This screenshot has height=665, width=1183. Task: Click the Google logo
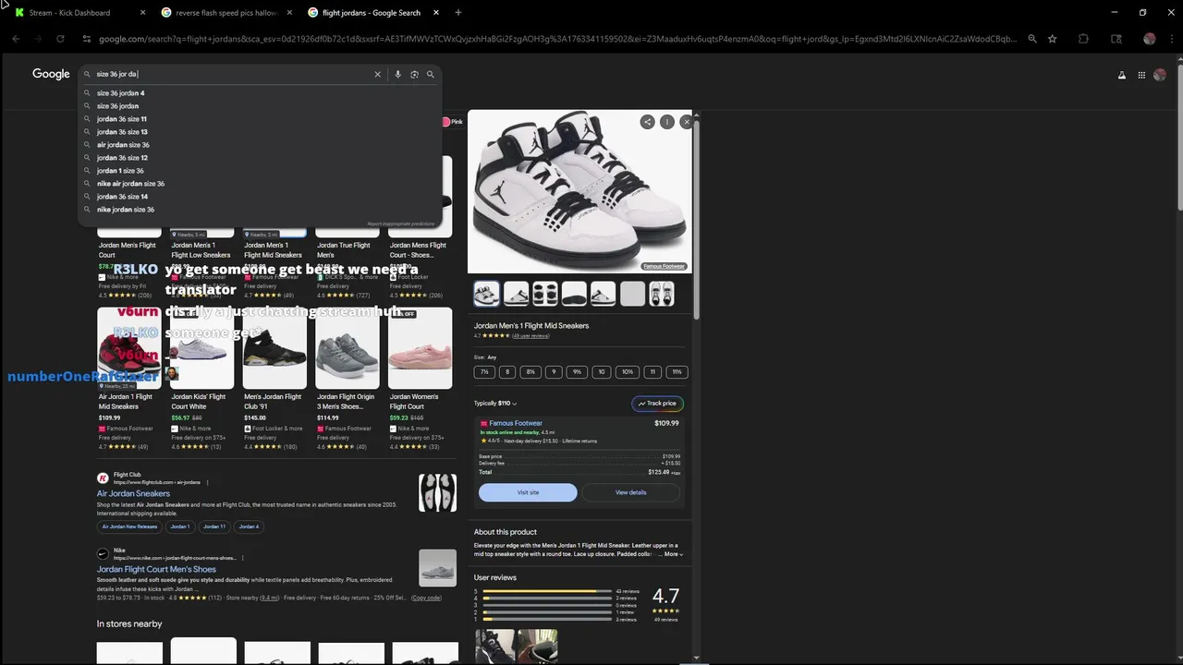coord(51,74)
